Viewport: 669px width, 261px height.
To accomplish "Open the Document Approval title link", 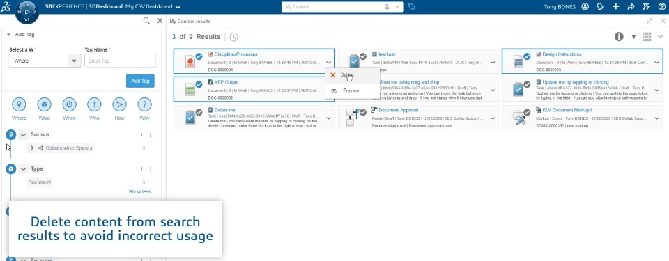I will (399, 110).
